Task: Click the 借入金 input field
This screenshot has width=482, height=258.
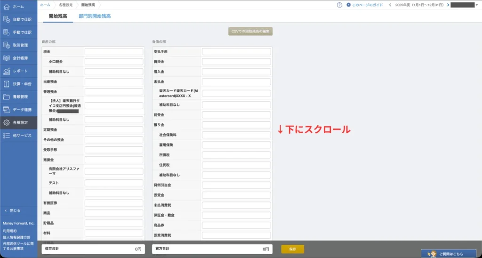Action: (x=236, y=72)
